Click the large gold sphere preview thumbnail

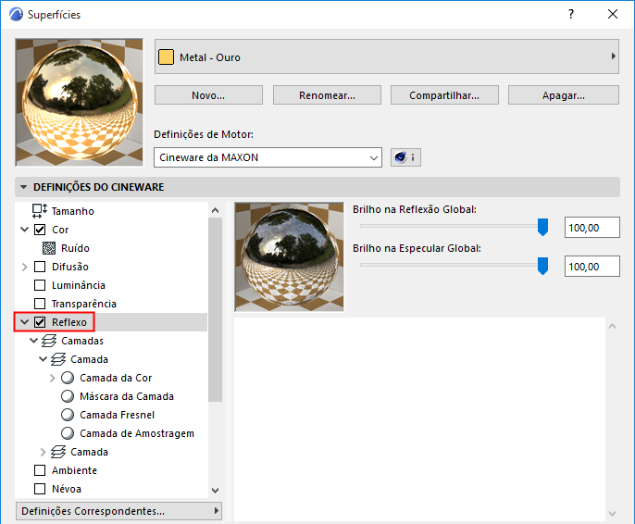coord(79,102)
